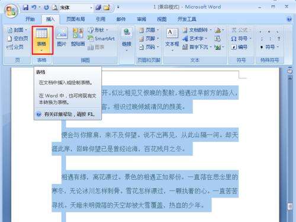Open the Office button menu

[11, 11]
